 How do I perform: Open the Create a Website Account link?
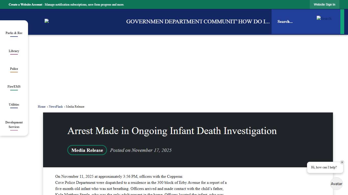25,4
